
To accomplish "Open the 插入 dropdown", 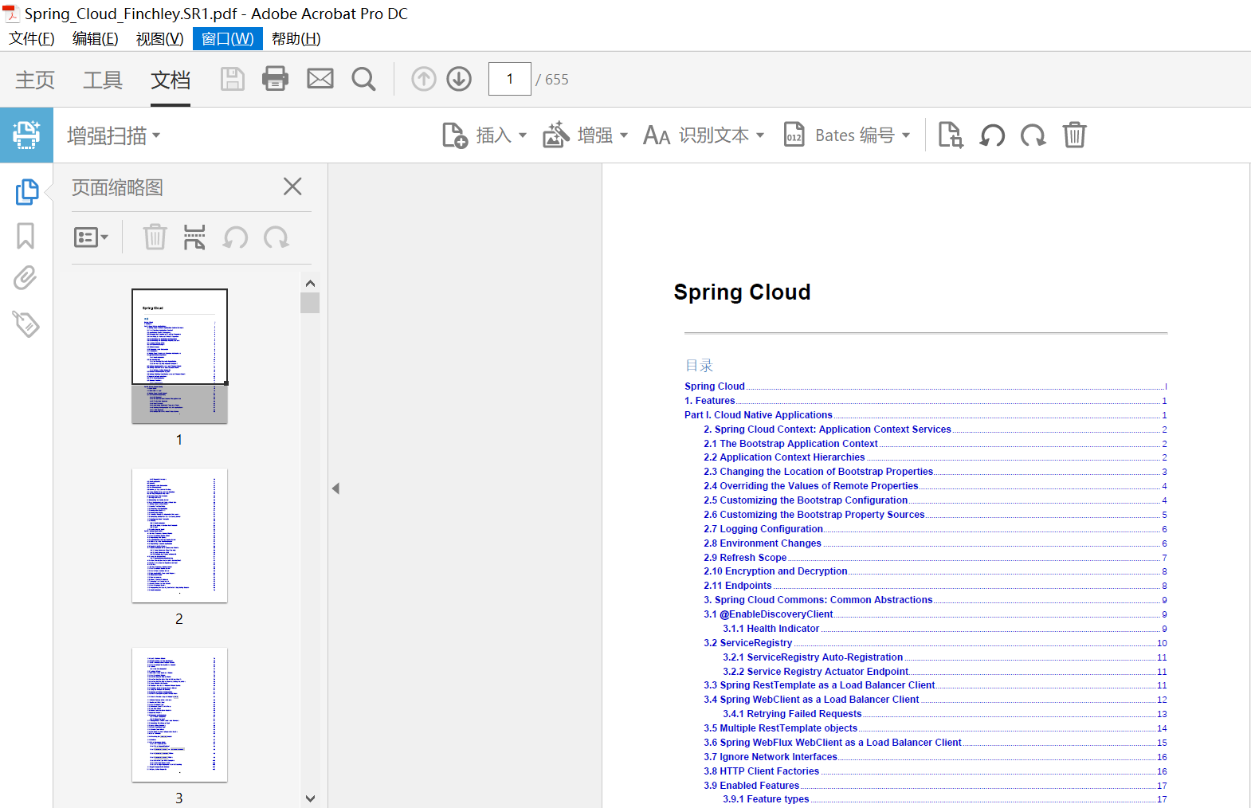I will point(484,135).
